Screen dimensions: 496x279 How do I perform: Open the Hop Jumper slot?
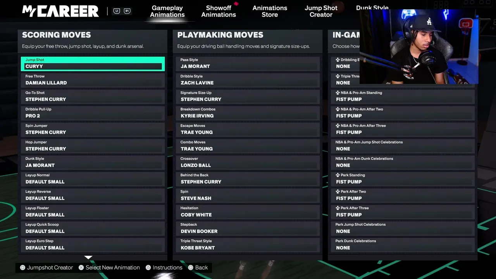point(93,146)
